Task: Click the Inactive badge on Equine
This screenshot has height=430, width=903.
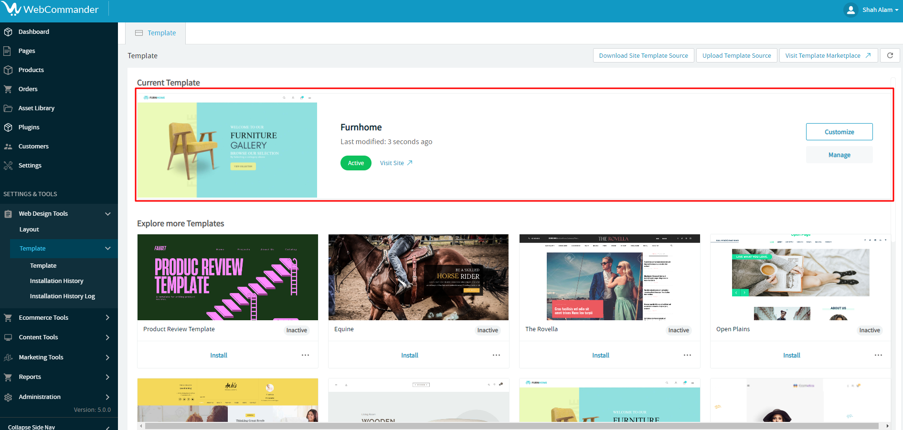Action: pyautogui.click(x=488, y=330)
